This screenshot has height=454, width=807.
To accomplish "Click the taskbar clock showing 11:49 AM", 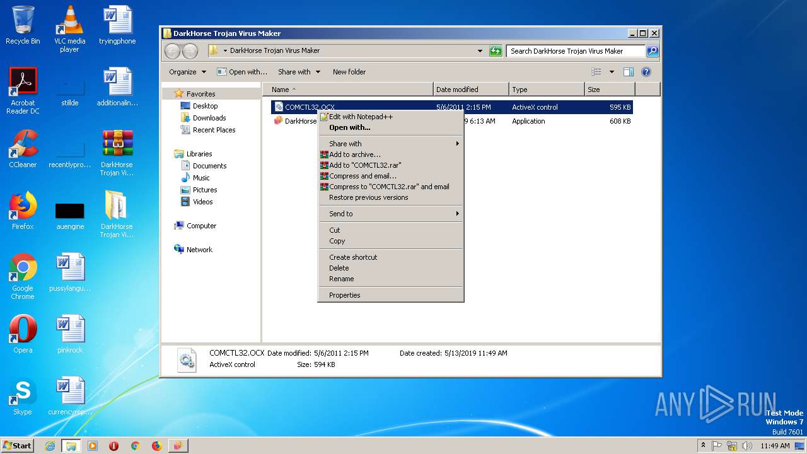I will (775, 446).
